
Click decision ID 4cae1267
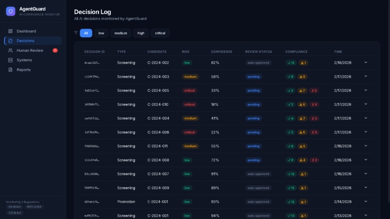point(92,63)
